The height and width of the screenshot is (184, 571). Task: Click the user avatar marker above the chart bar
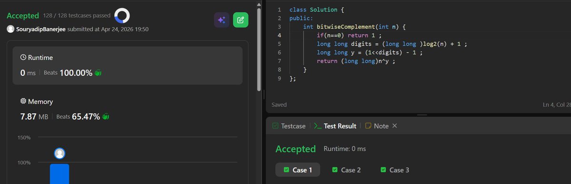point(59,153)
